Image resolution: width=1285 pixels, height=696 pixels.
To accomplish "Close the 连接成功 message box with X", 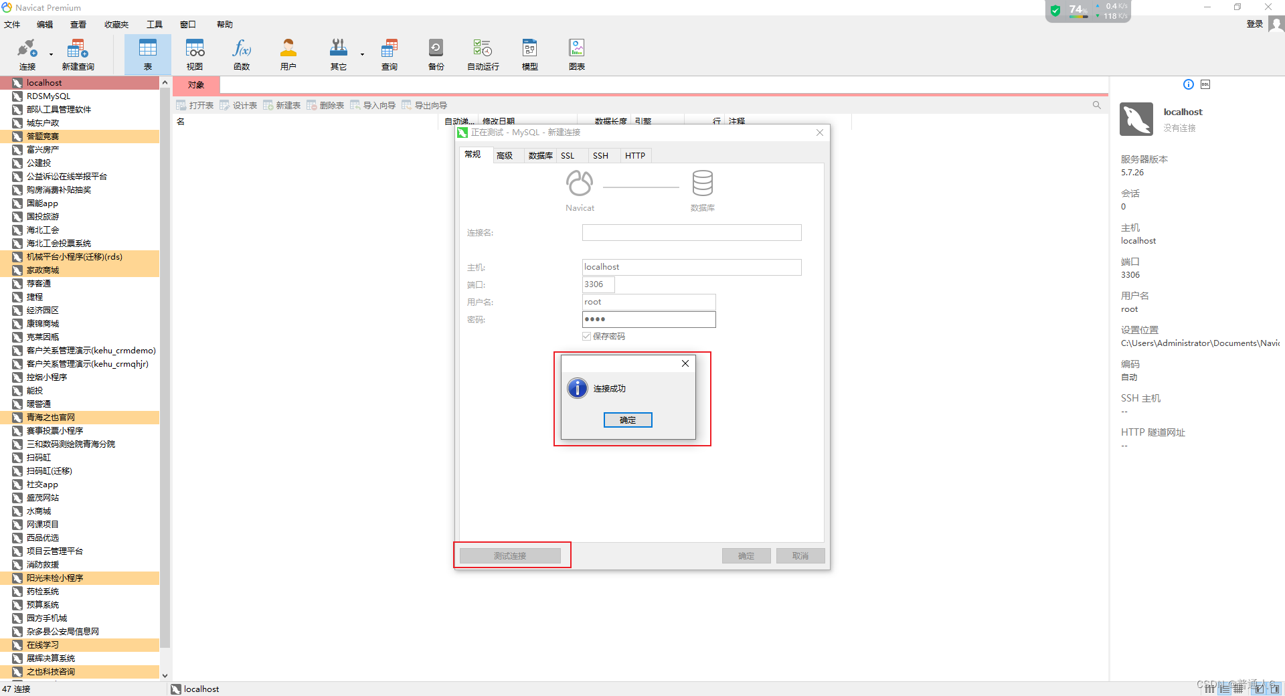I will [685, 363].
